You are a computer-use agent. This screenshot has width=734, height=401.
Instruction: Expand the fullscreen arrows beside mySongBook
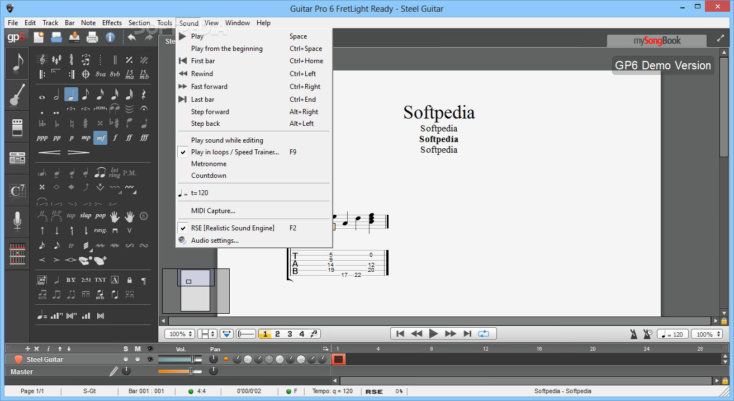(720, 39)
